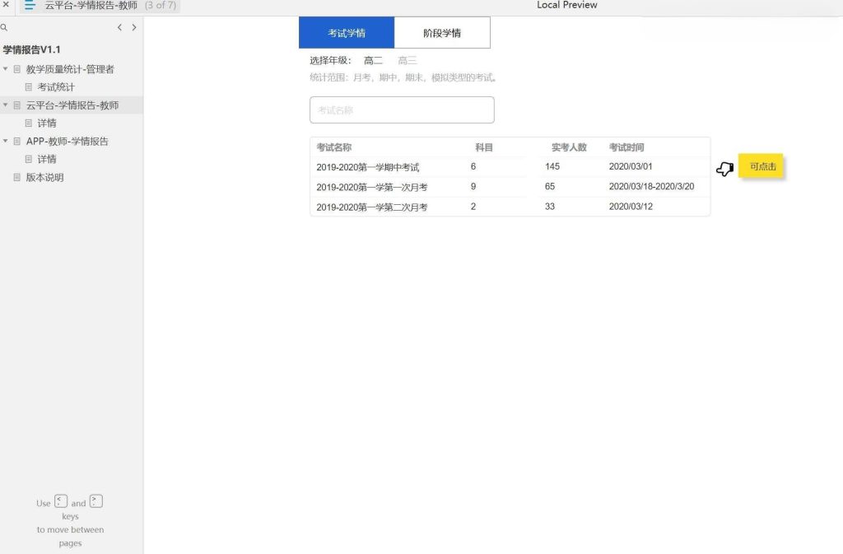Viewport: 843px width, 554px height.
Task: Click the yellow 可点击 button
Action: point(761,166)
